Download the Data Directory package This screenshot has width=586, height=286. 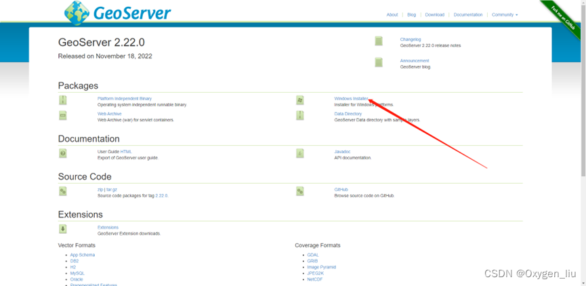coord(348,114)
